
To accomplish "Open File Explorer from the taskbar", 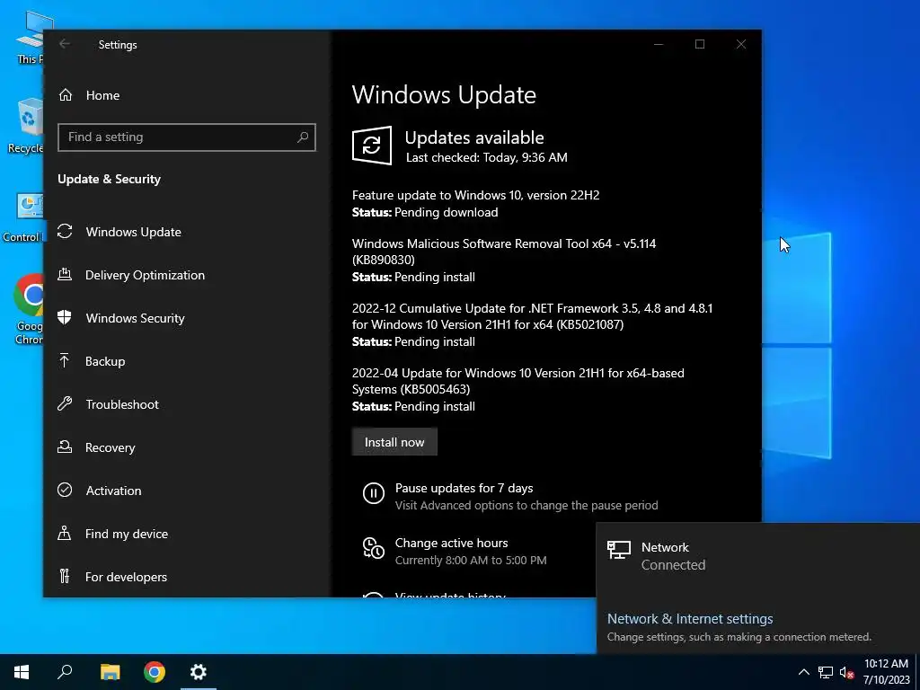I will tap(110, 672).
